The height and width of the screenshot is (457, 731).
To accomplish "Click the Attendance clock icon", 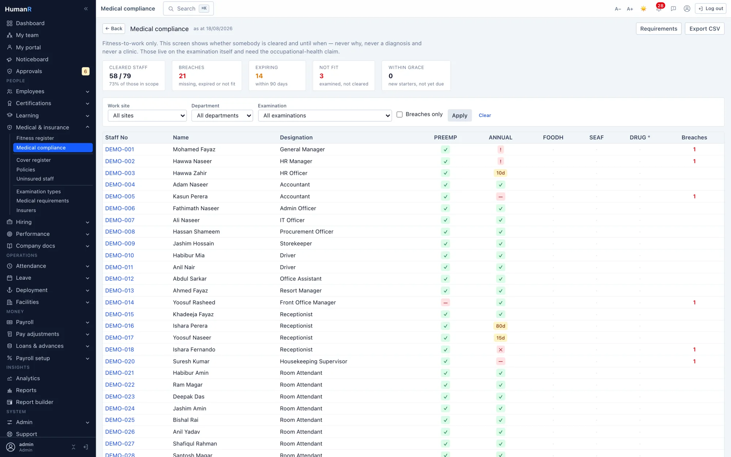I will (10, 266).
